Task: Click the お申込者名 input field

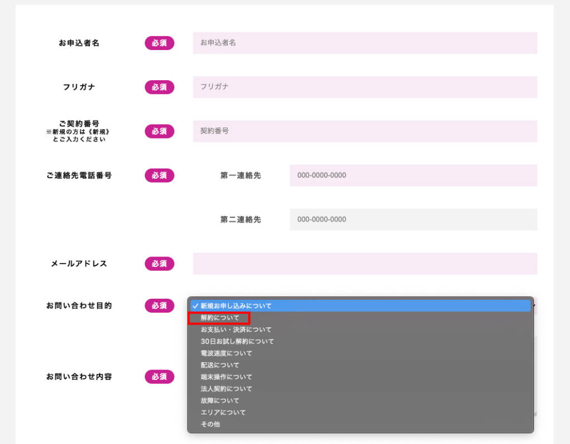Action: click(365, 43)
